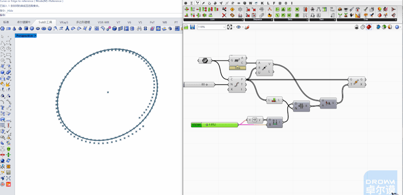Select the Area (m²) component

pyautogui.click(x=237, y=61)
